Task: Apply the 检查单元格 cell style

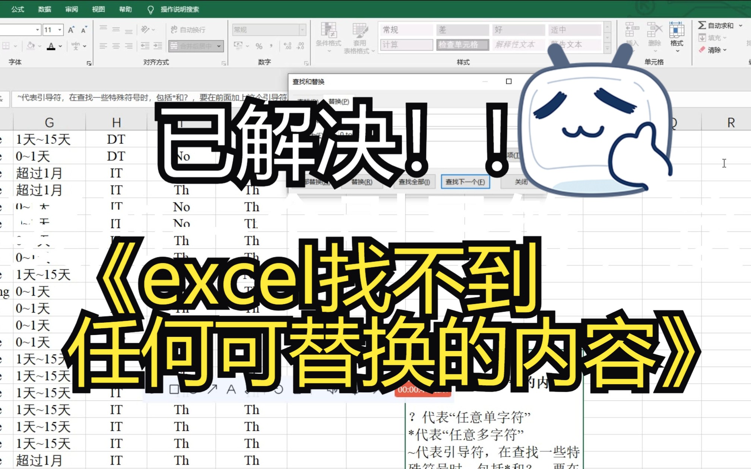Action: tap(462, 45)
